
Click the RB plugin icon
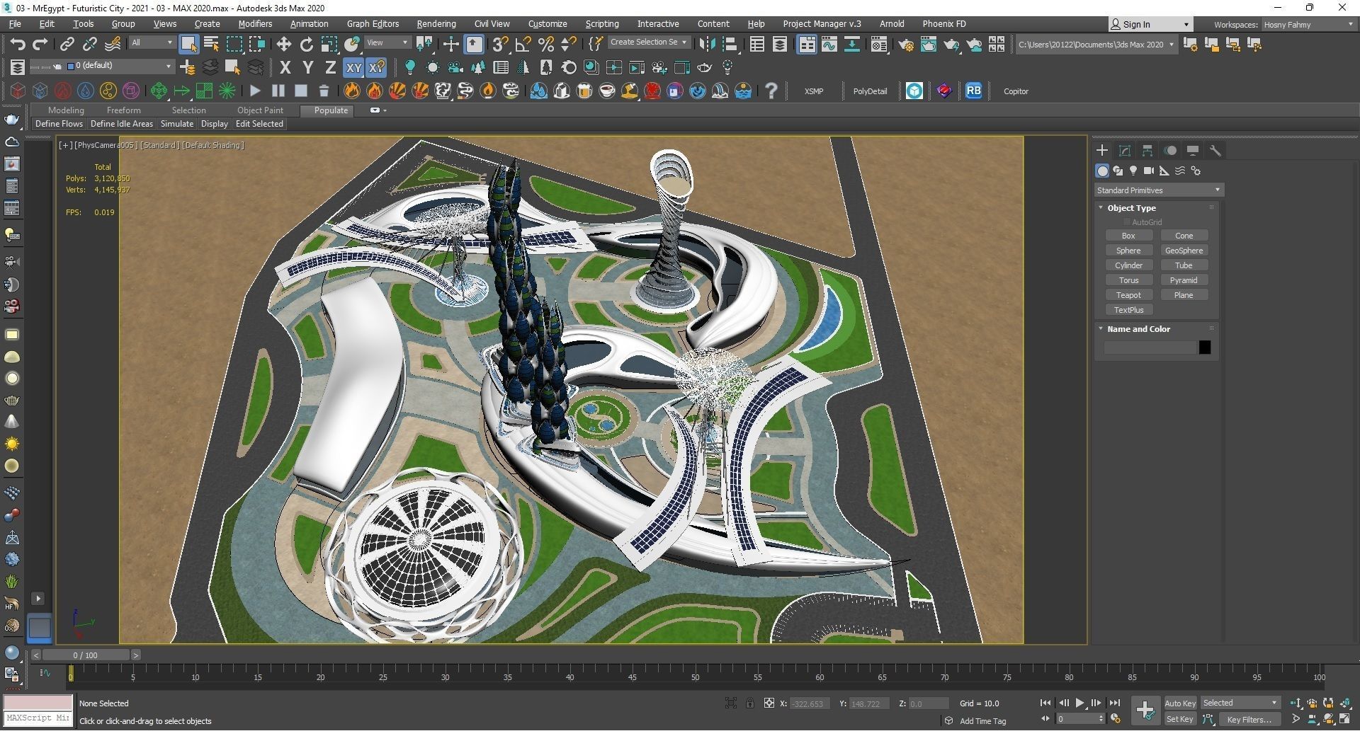click(973, 91)
